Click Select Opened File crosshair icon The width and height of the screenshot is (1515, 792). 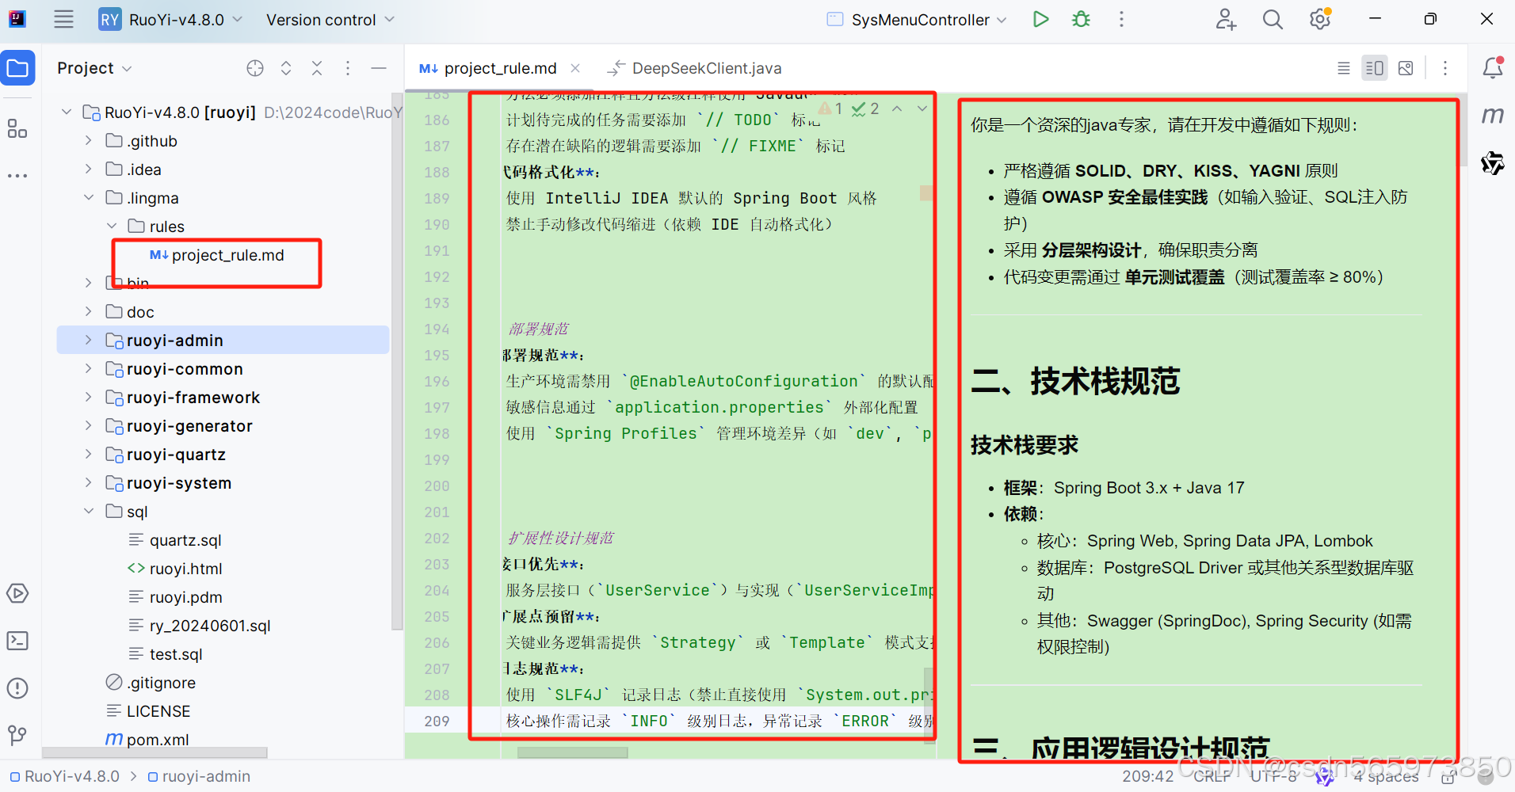[x=255, y=68]
